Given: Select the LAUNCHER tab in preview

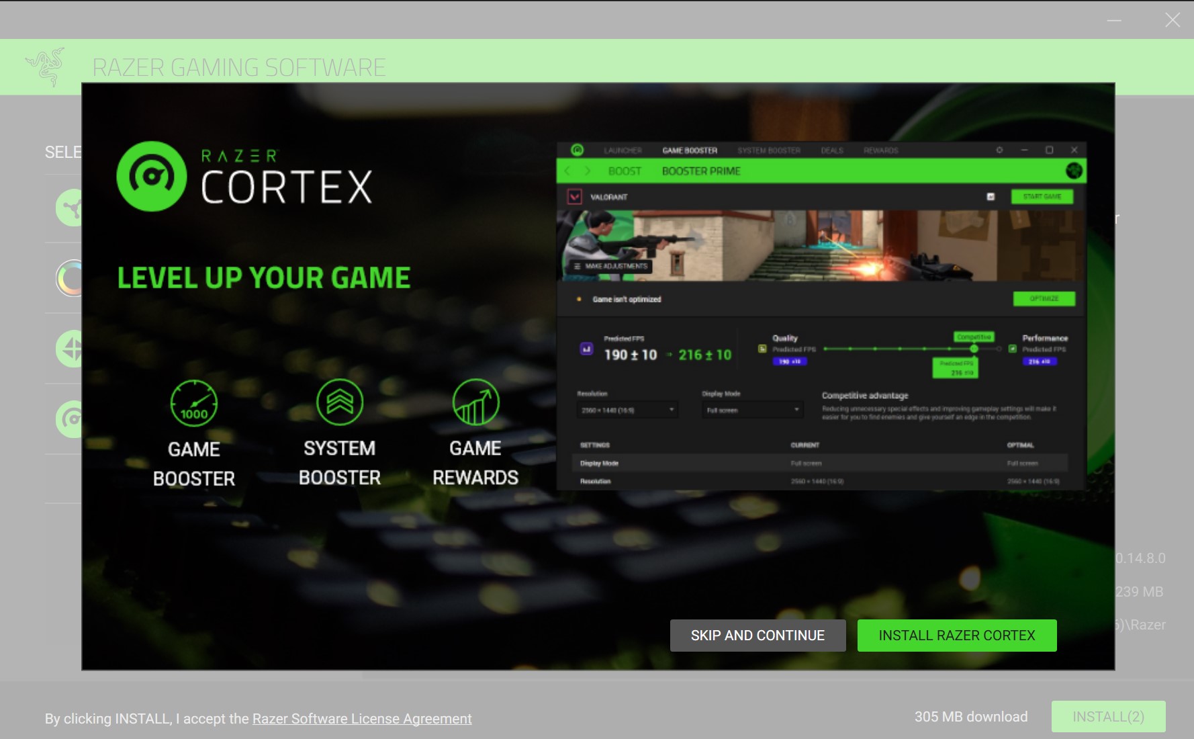Looking at the screenshot, I should point(623,150).
